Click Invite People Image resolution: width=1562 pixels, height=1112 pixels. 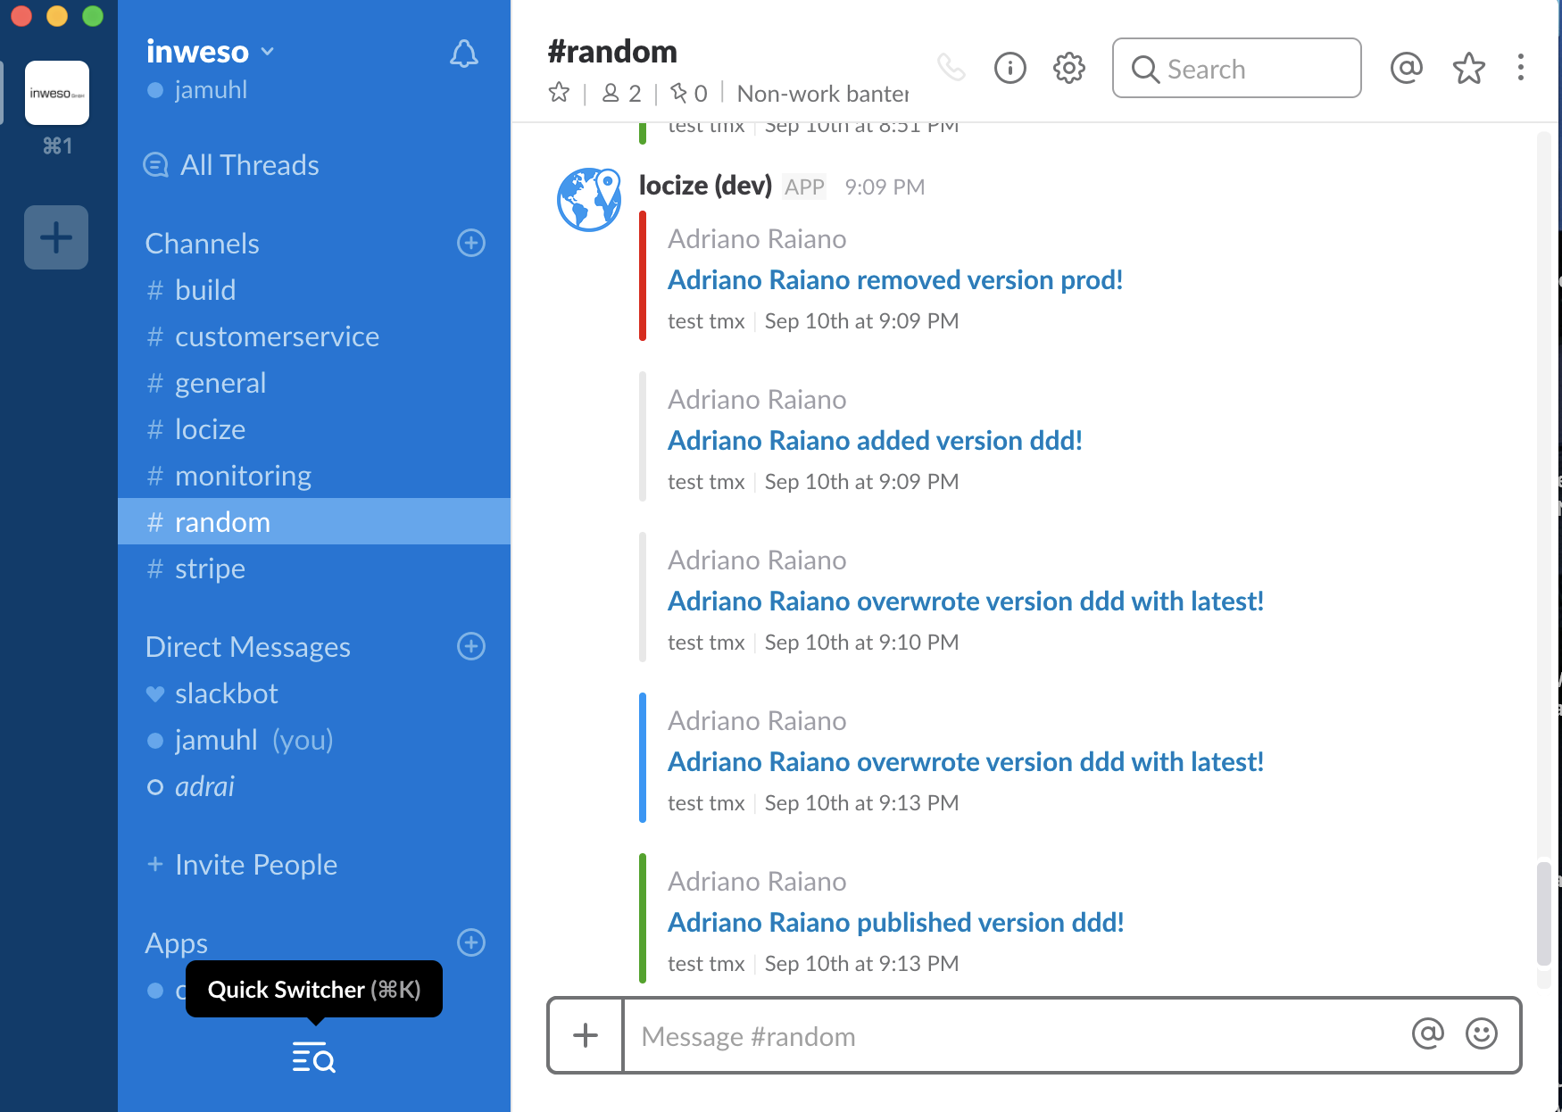click(255, 865)
